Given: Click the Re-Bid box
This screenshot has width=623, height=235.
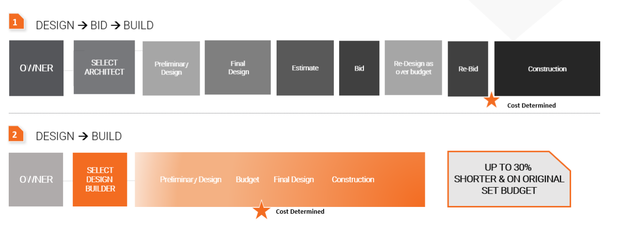Looking at the screenshot, I should [468, 69].
